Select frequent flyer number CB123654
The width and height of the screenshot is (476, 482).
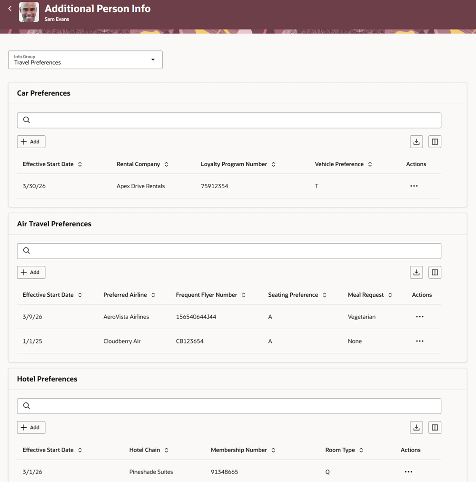189,341
